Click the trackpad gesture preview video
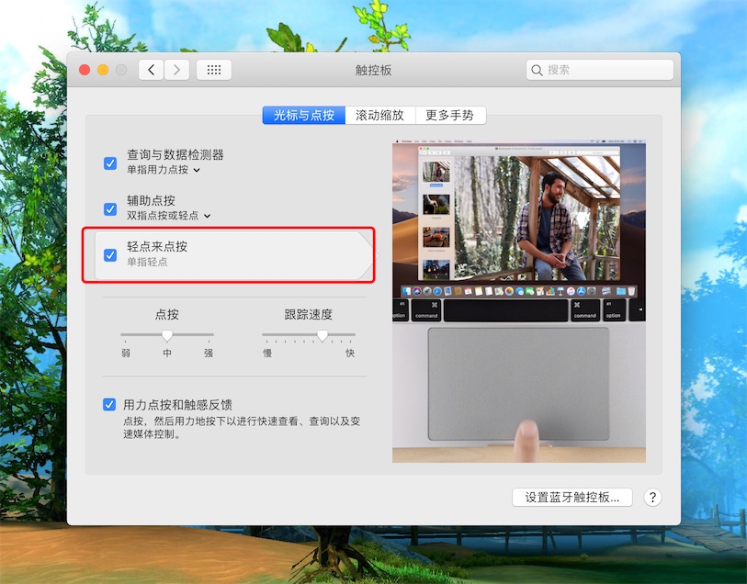Viewport: 747px width, 584px height. coord(519,302)
